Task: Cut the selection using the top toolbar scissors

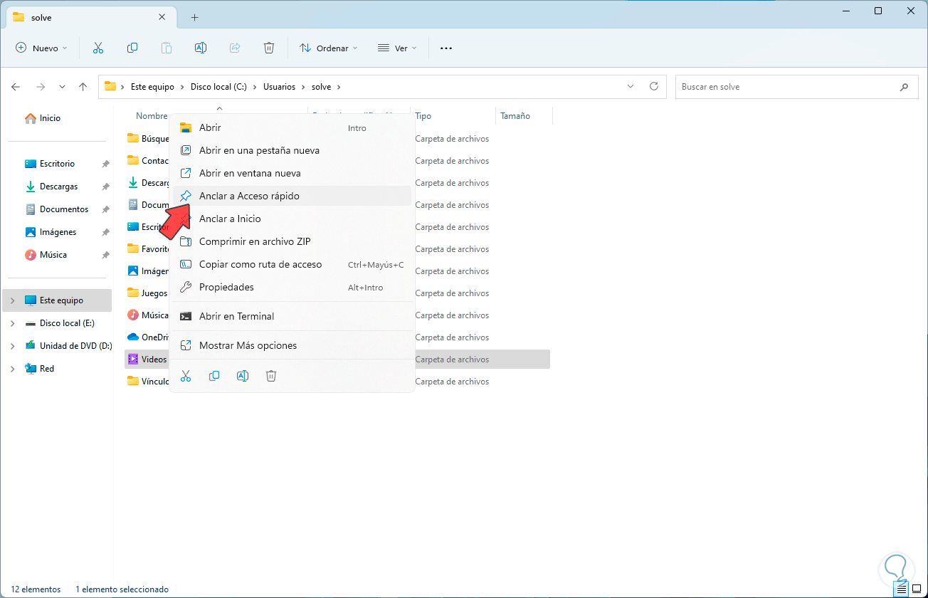Action: pyautogui.click(x=98, y=48)
